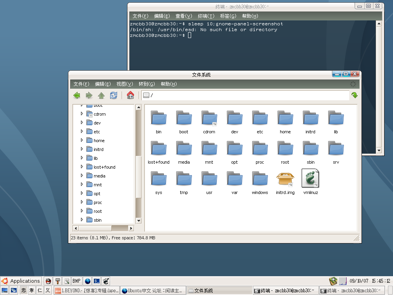Viewport: 393px width, 295px height.
Task: Open the GNOME foot launcher in panel
Action: [106, 281]
